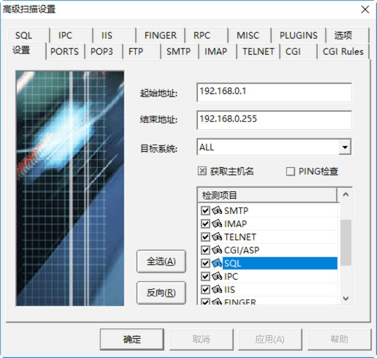Select the SMTP row text in list

(x=236, y=211)
